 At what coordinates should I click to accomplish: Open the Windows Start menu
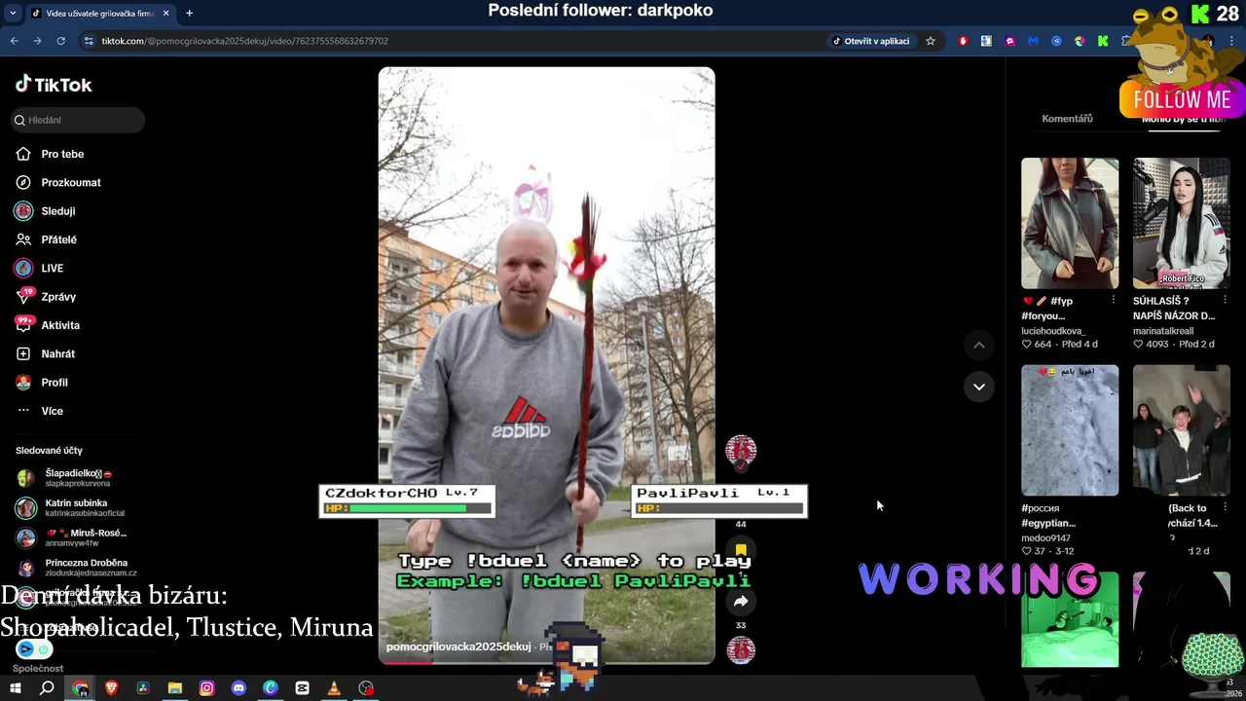click(15, 688)
